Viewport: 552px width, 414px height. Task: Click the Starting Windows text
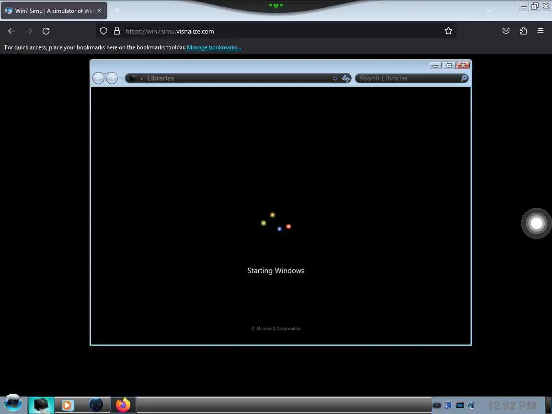[x=276, y=271]
